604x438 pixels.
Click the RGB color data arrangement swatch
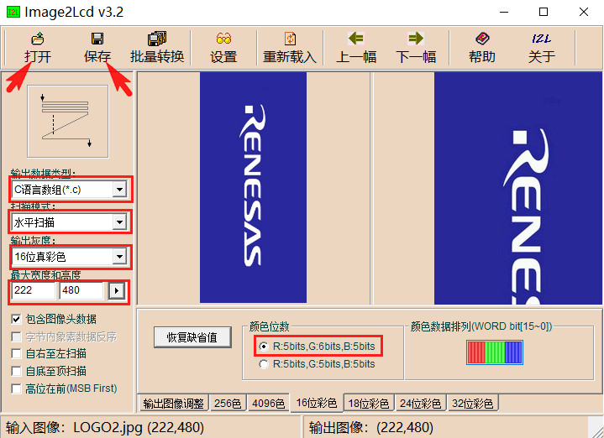pyautogui.click(x=495, y=352)
